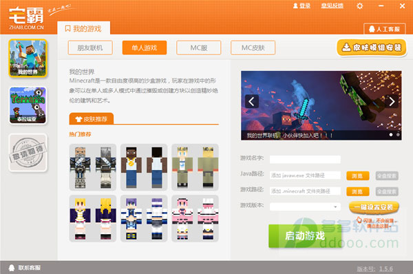Click 全盘搜索 button for 游戏路径
The width and height of the screenshot is (413, 274).
pyautogui.click(x=387, y=191)
